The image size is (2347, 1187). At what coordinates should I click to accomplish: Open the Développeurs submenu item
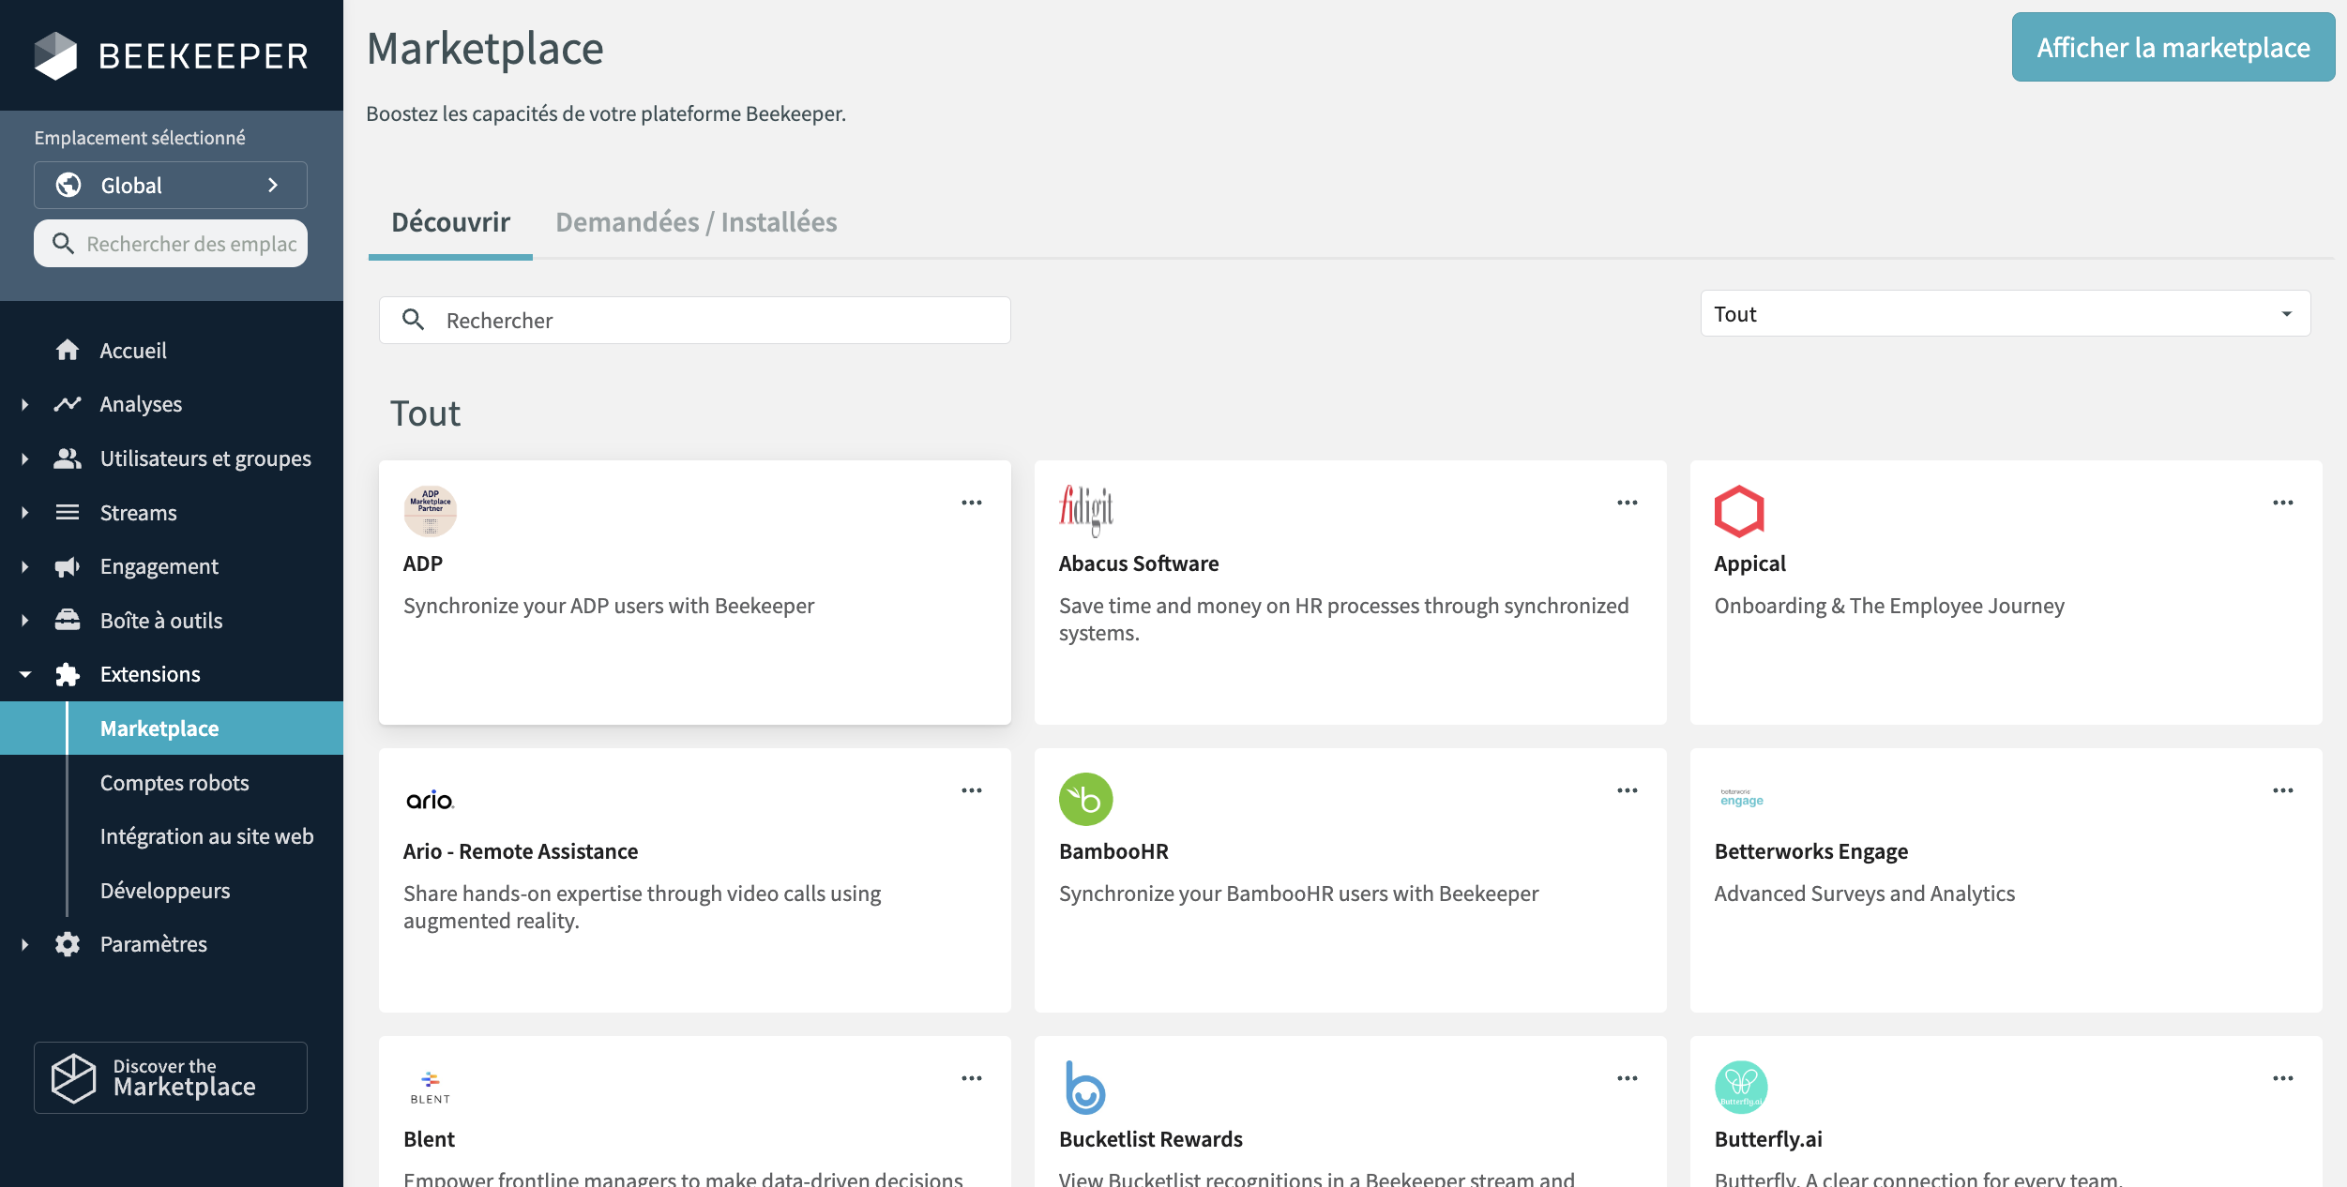pyautogui.click(x=165, y=890)
